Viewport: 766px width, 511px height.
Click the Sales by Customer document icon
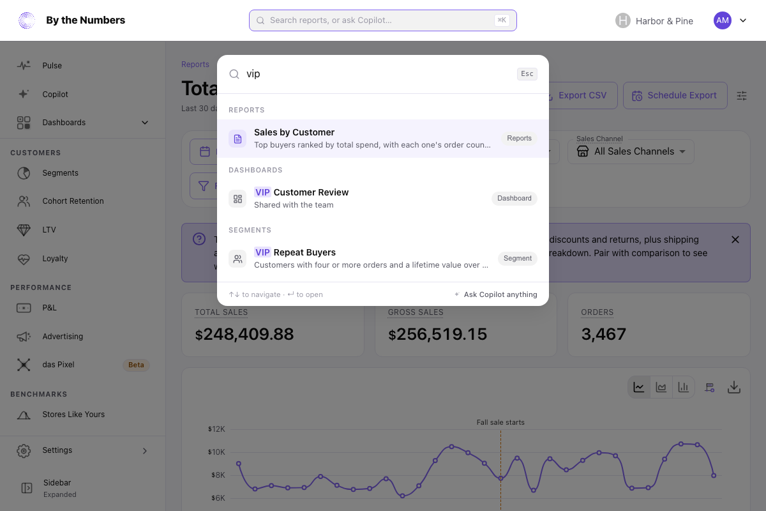click(x=237, y=139)
